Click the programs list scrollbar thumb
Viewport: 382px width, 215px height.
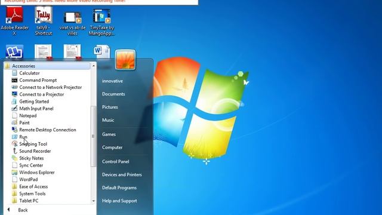click(94, 136)
